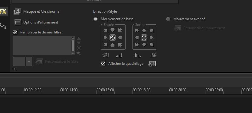252x113 pixels.
Task: Select the static center icon in the Sortie grid
Action: [144, 38]
